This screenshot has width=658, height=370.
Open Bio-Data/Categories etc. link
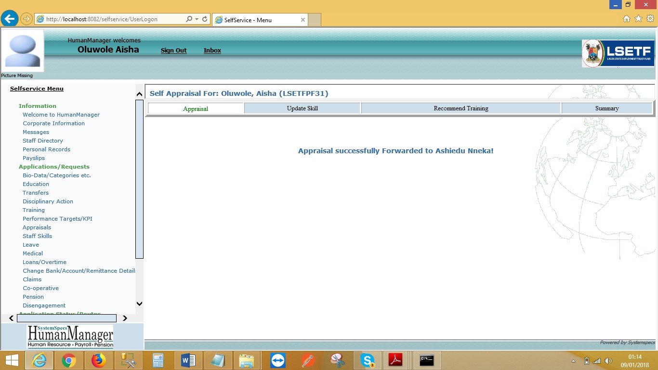57,175
